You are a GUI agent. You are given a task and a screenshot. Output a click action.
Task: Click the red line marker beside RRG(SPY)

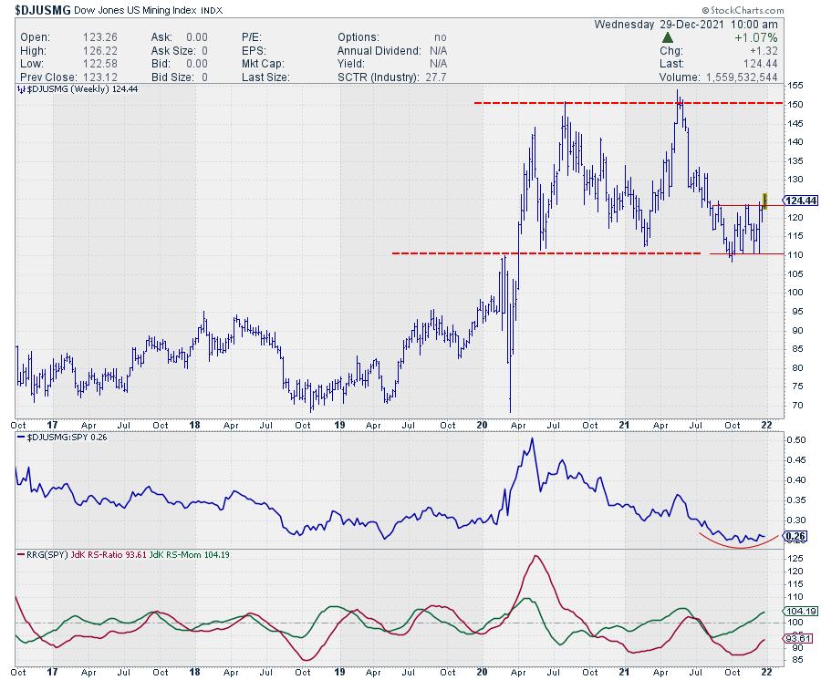tap(21, 555)
